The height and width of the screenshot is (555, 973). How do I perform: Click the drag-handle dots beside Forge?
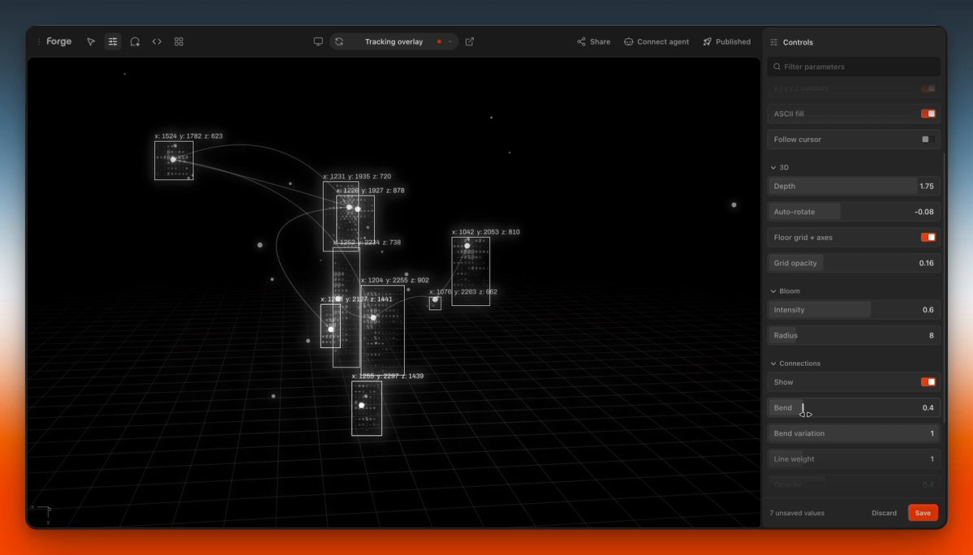pos(39,41)
